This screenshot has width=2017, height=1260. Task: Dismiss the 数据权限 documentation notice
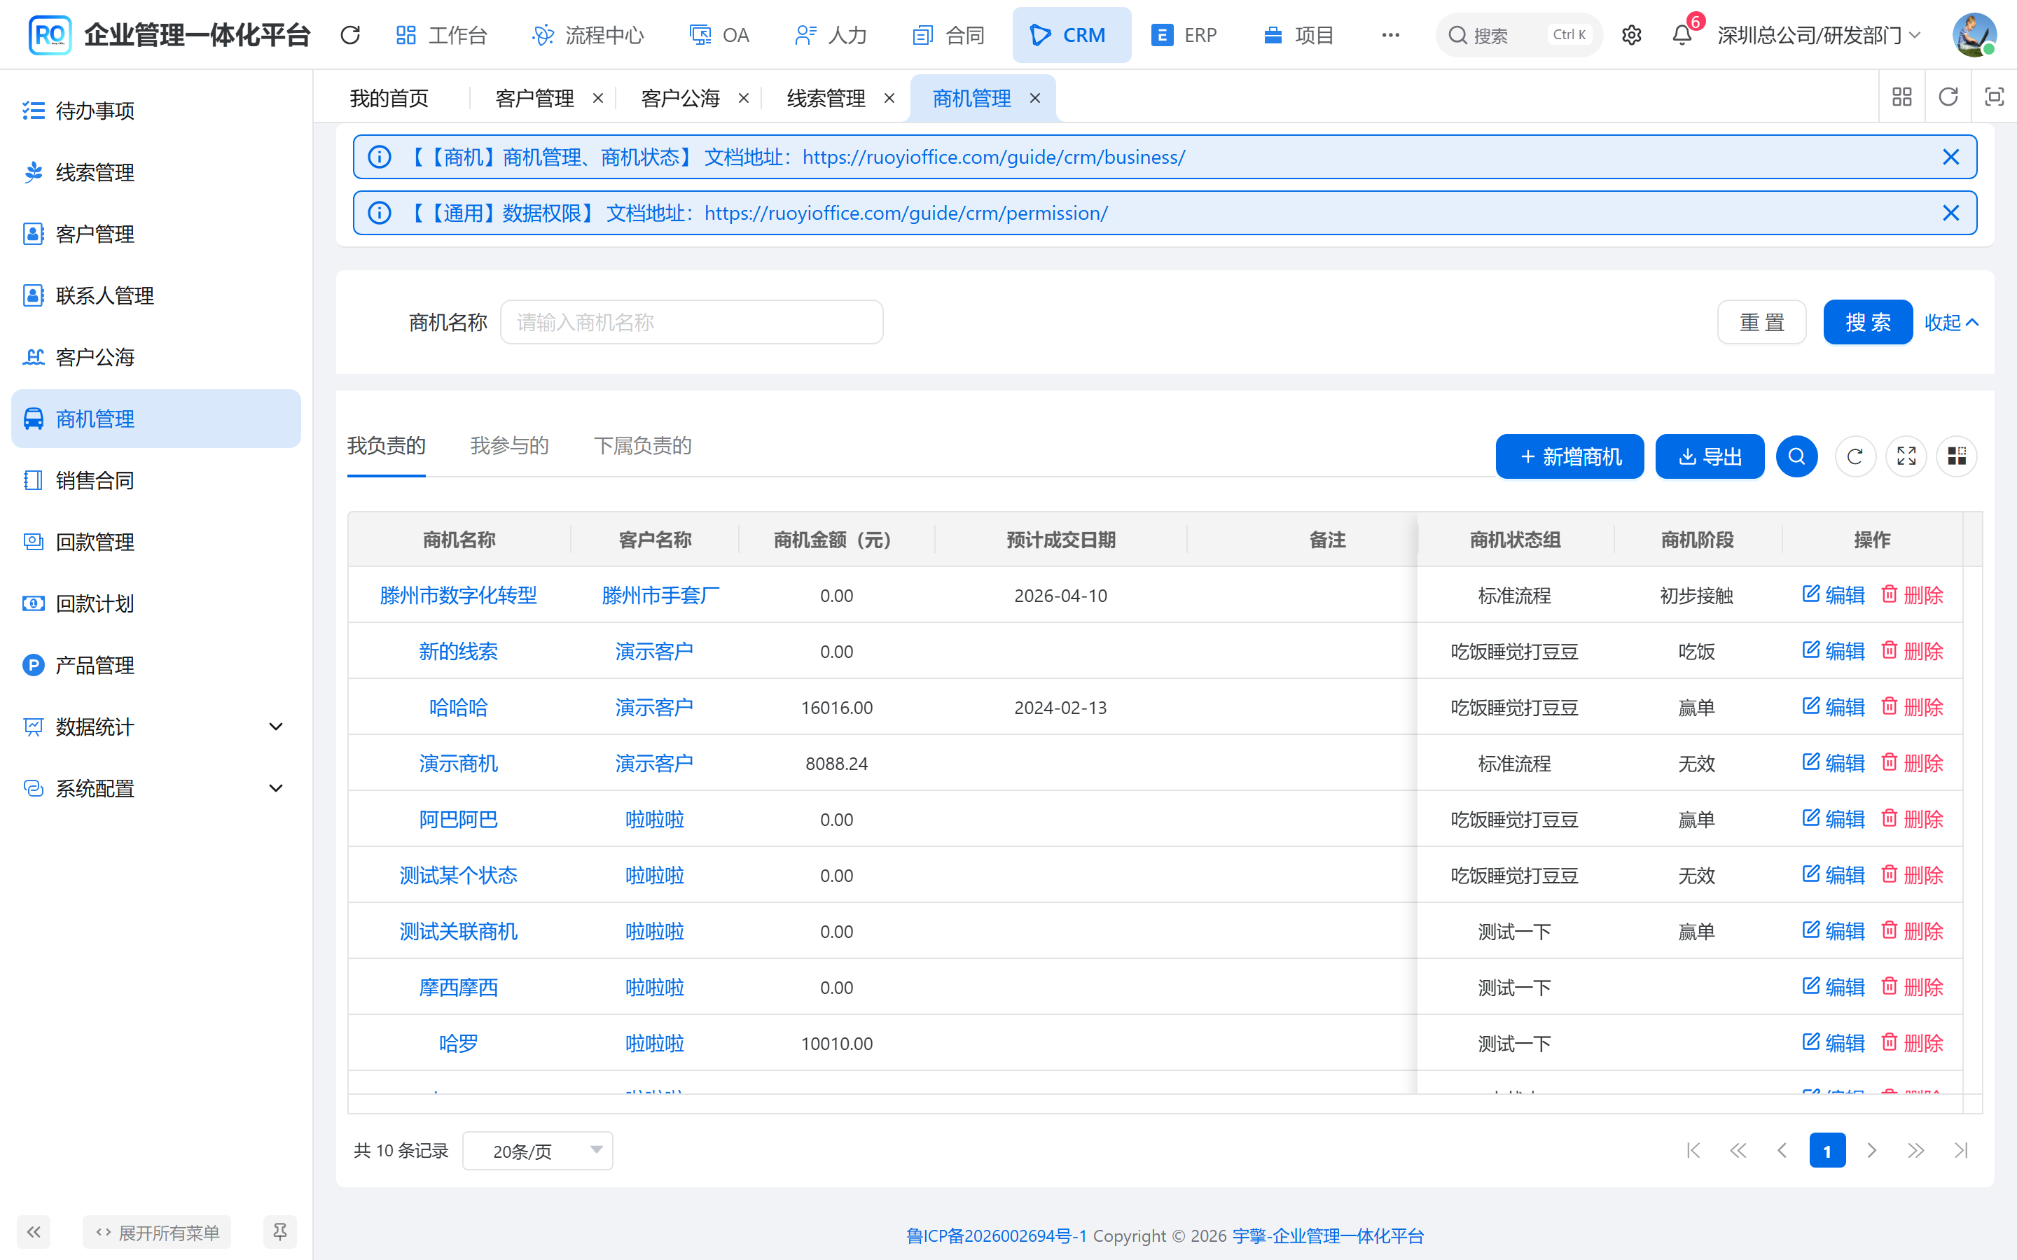point(1950,213)
